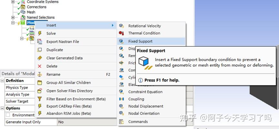Screen dimensions: 279x129
Task: Expand the Named Selections tree node
Action: click(x=13, y=17)
